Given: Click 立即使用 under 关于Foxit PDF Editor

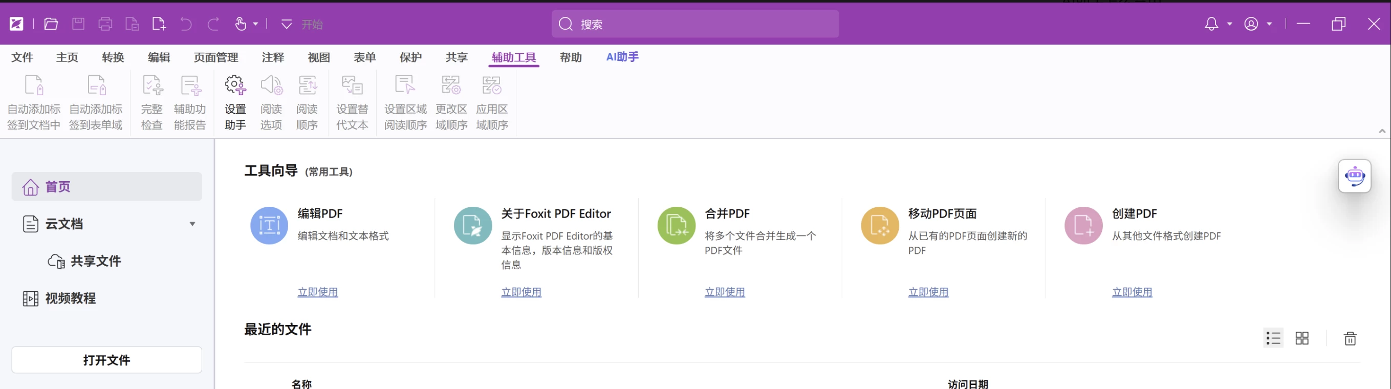Looking at the screenshot, I should tap(521, 292).
